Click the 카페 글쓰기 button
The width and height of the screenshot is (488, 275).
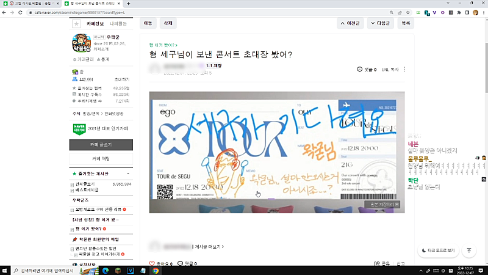click(x=101, y=145)
